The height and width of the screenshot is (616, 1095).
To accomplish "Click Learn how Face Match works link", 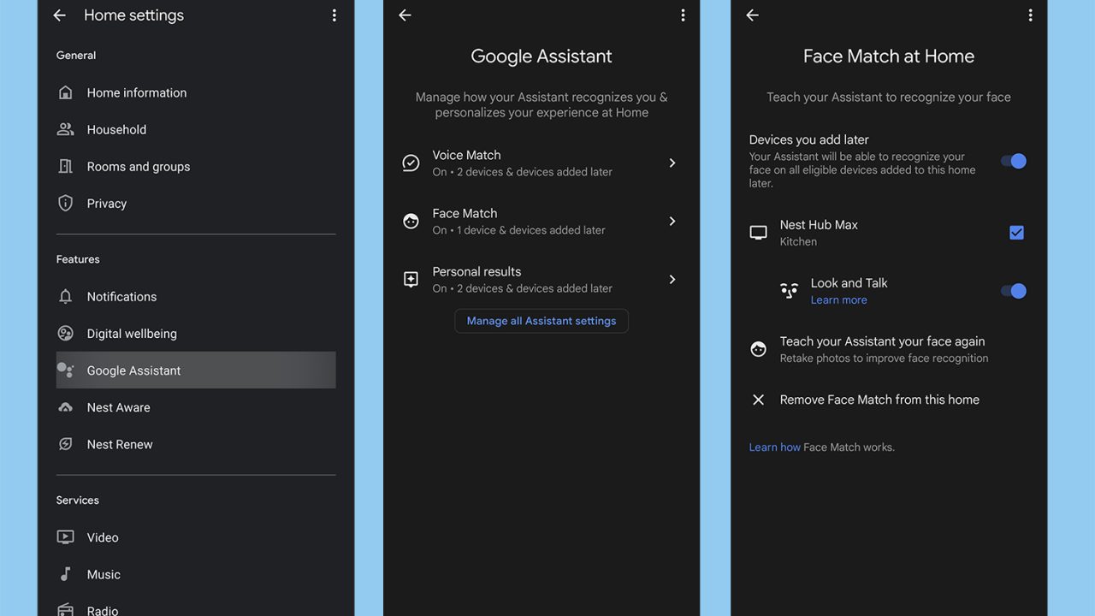I will coord(774,447).
